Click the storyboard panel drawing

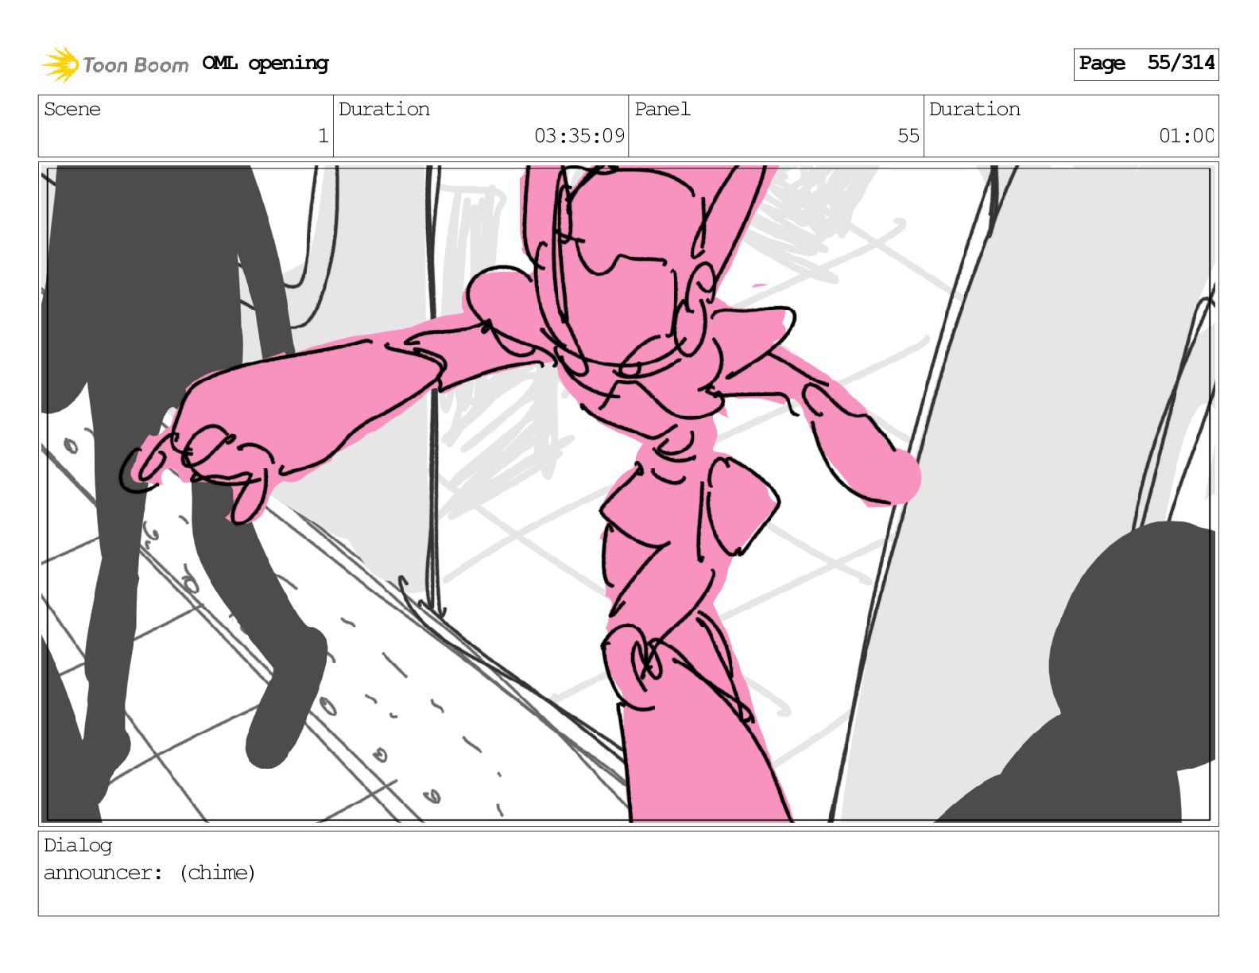[x=628, y=494]
